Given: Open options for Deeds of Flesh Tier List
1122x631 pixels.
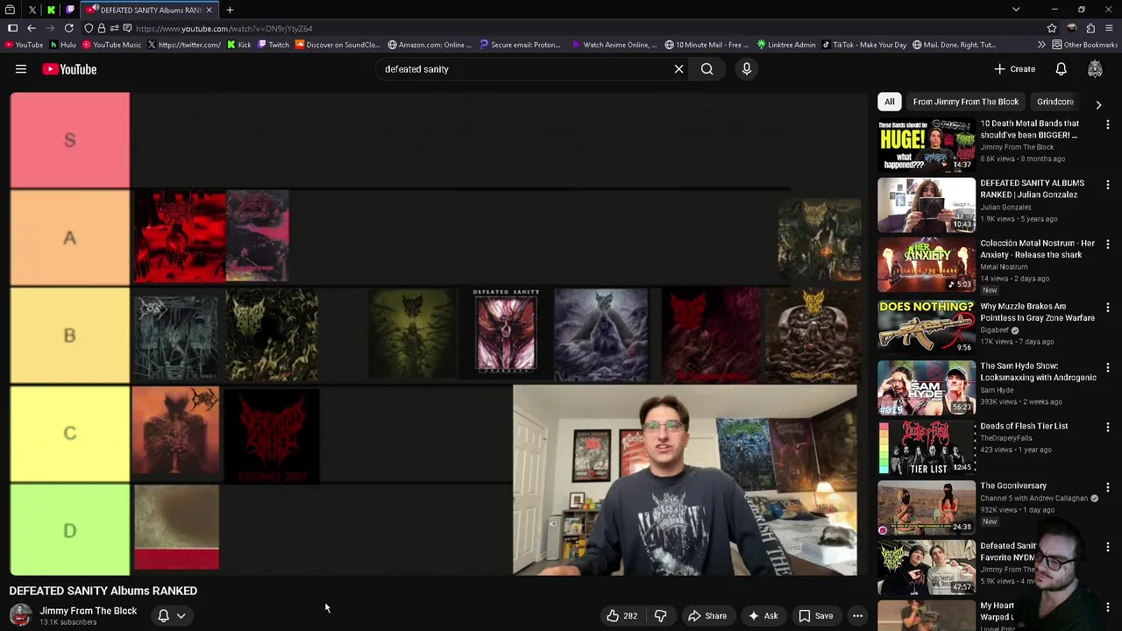Looking at the screenshot, I should tap(1107, 428).
